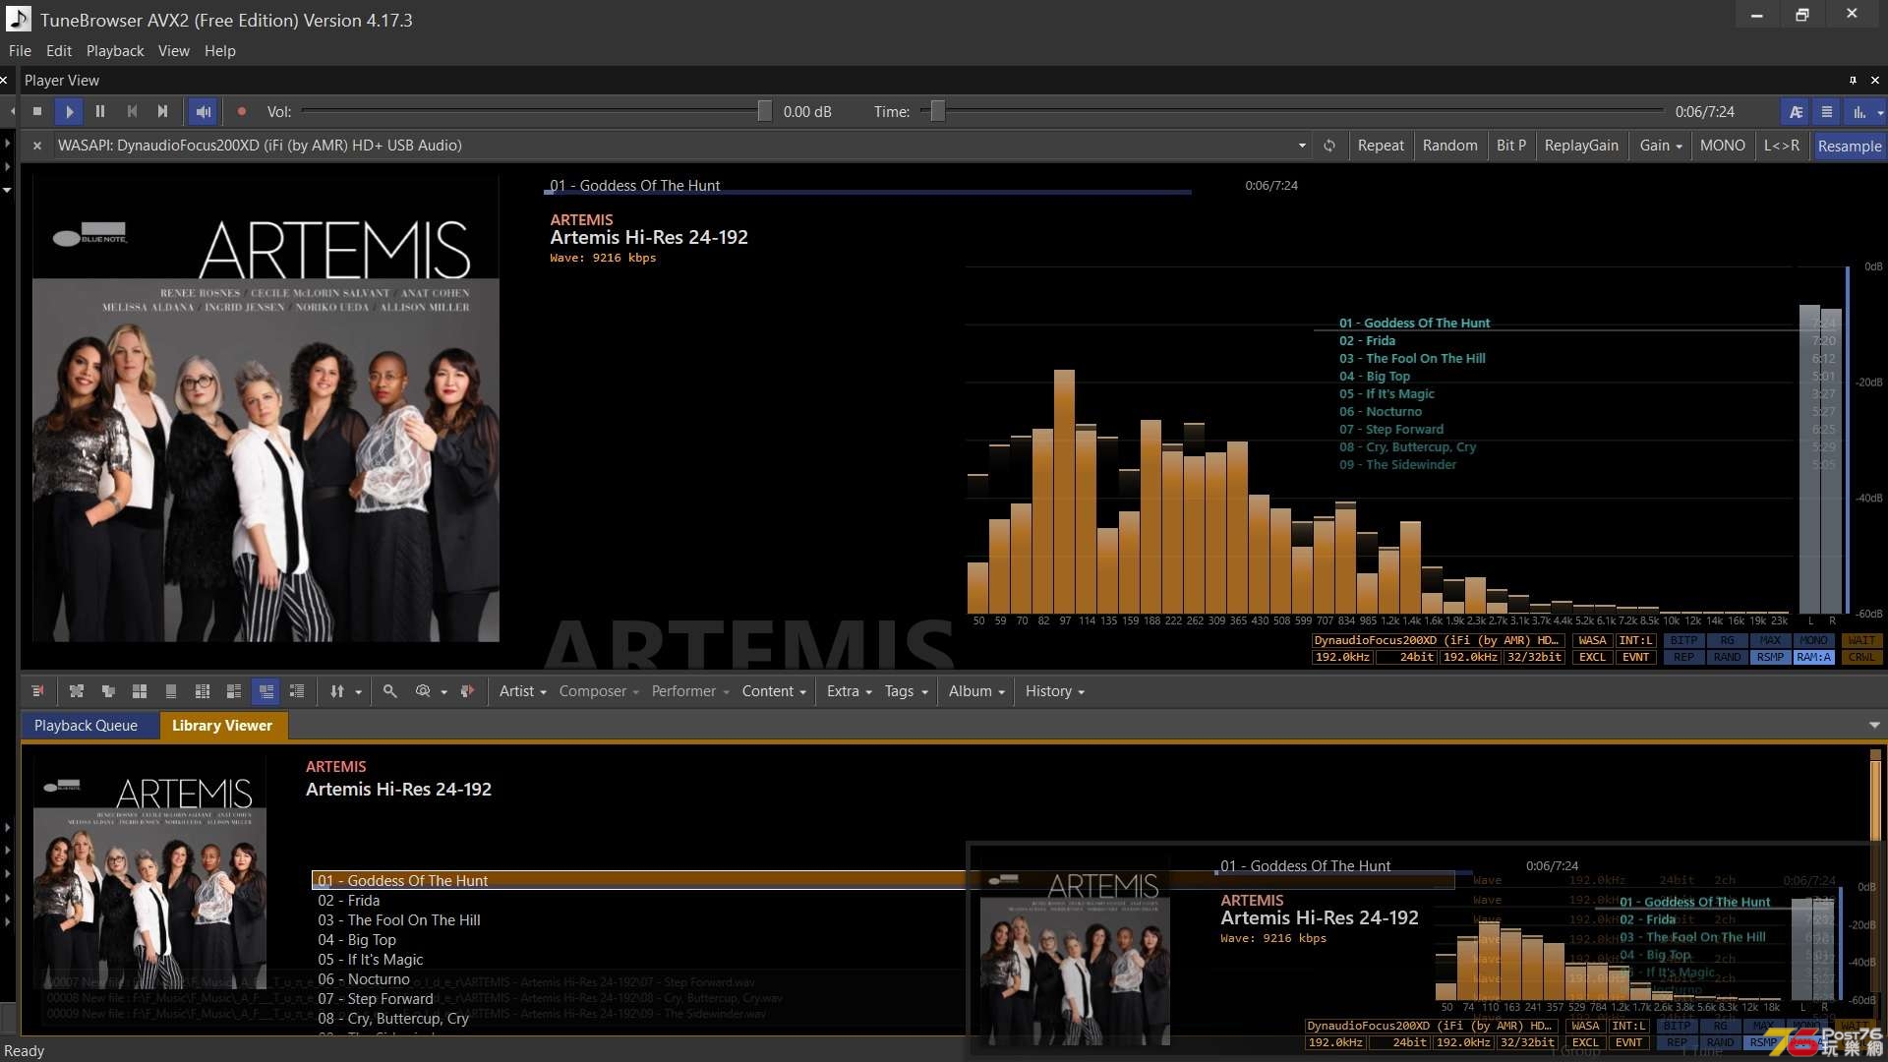This screenshot has height=1062, width=1888.
Task: Toggle MONO output
Action: pos(1723,146)
